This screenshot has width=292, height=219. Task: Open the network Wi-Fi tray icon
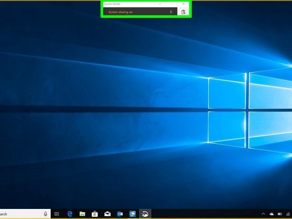click(288, 214)
